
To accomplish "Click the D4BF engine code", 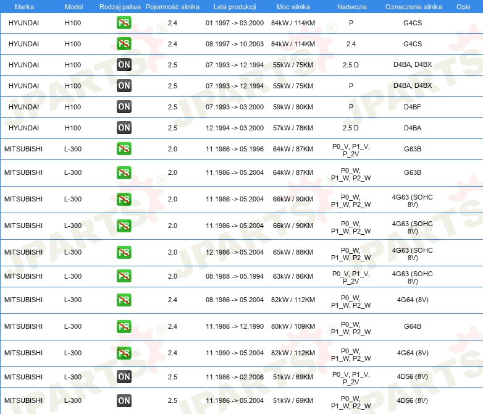I will click(x=412, y=107).
